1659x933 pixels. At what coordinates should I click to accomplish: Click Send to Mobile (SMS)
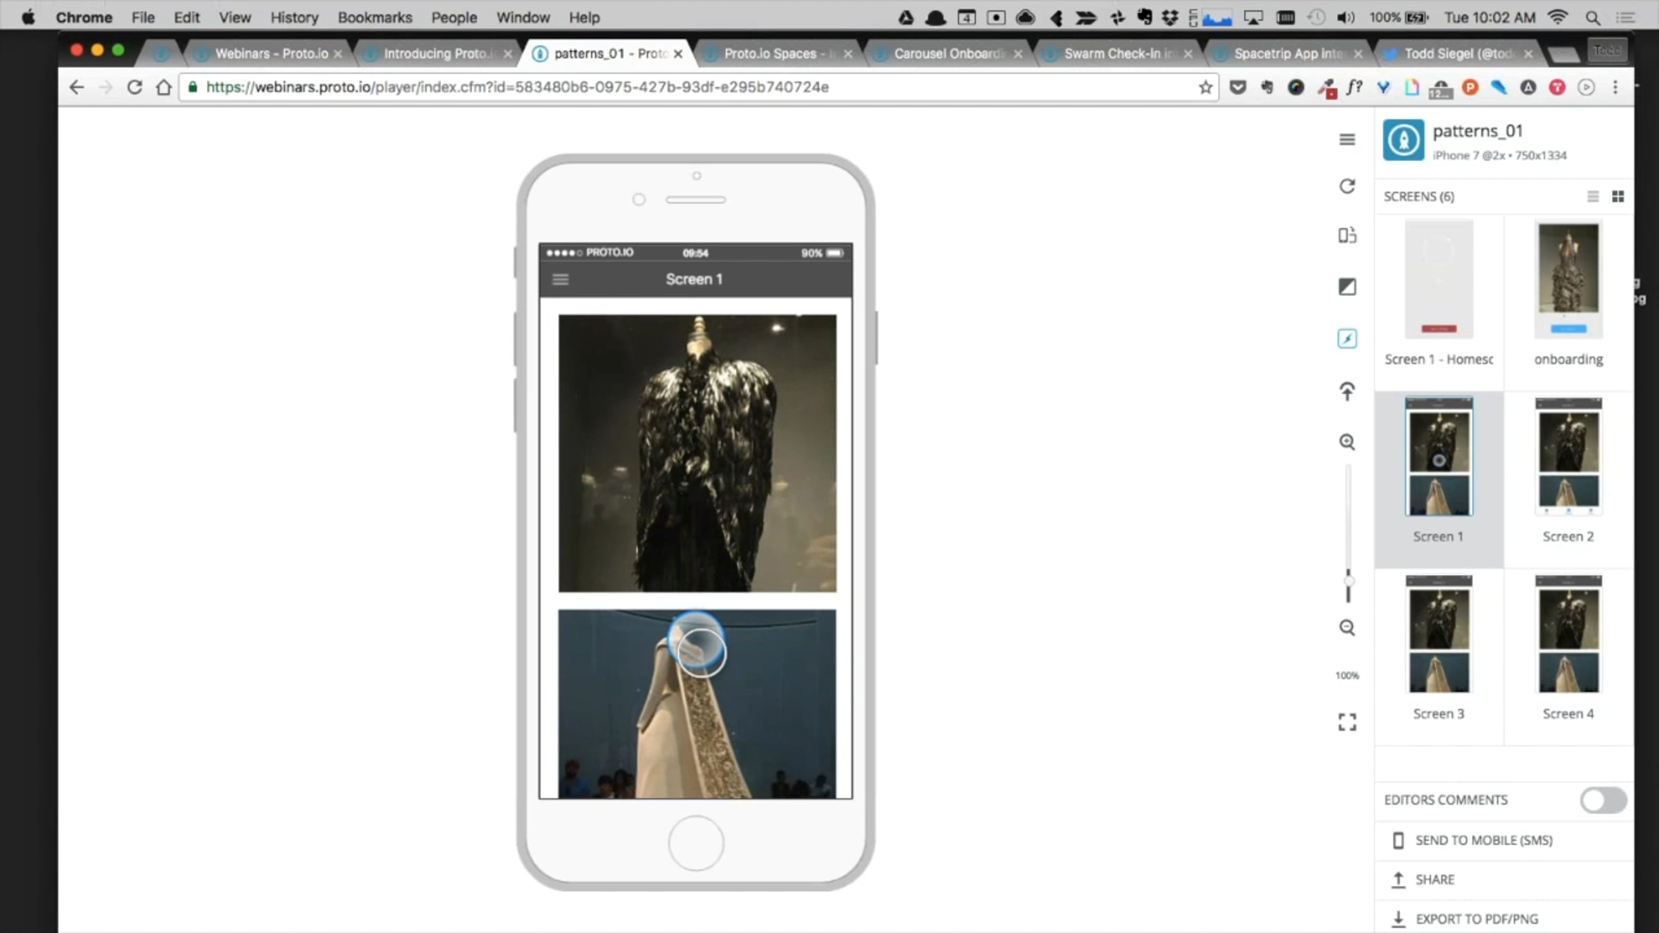coord(1483,840)
